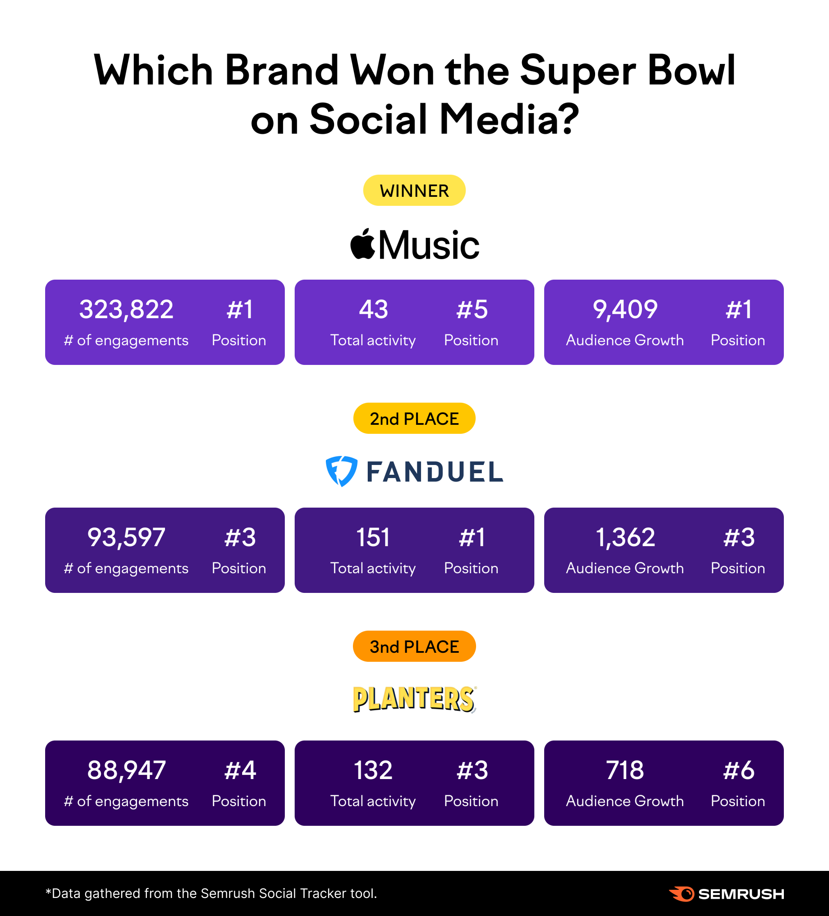Click the SEMRUSH wordmark in footer
The width and height of the screenshot is (829, 916).
[741, 894]
